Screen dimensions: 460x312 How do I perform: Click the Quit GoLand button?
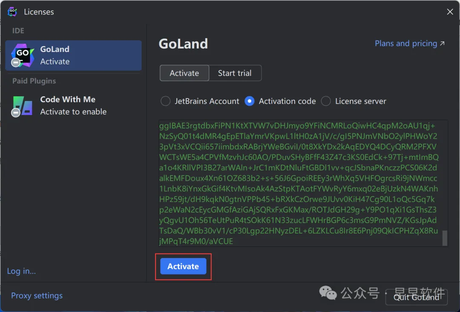tap(416, 297)
